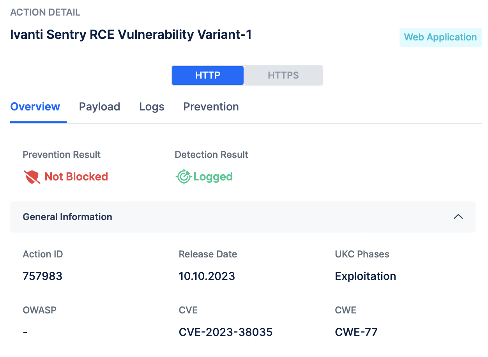Click the Not Blocked prevention result text
This screenshot has height=357, width=488.
click(76, 177)
